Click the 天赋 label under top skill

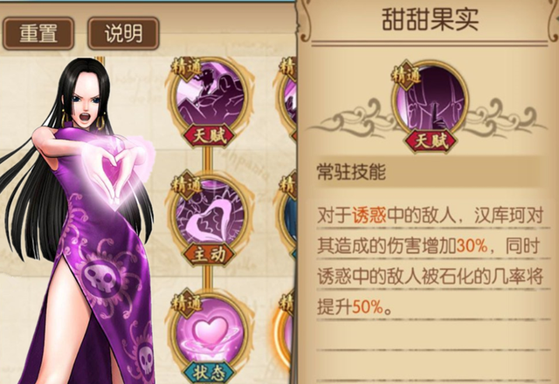click(209, 136)
